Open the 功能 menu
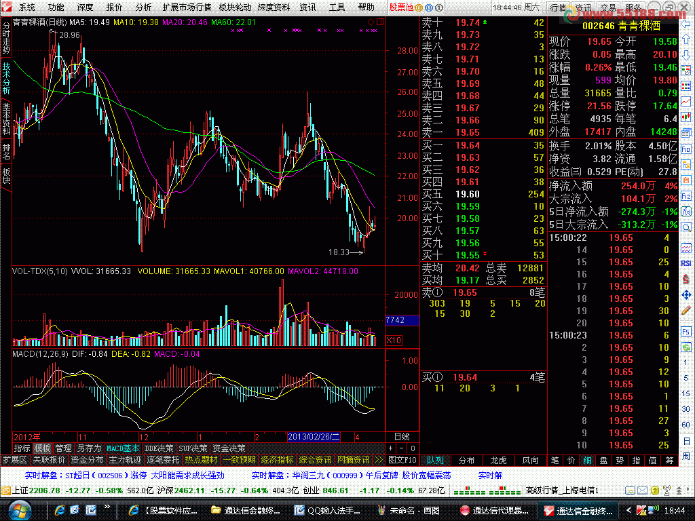Screen dimensions: 695x521 click(x=56, y=7)
